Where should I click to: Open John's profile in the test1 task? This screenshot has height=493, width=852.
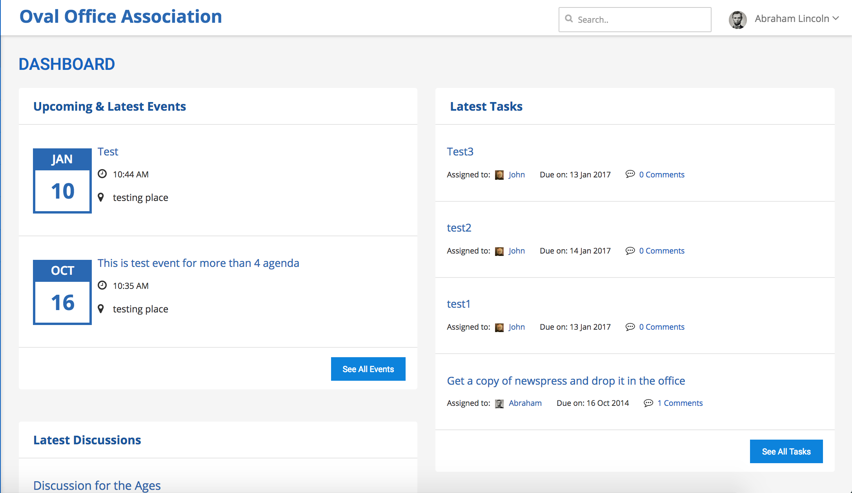click(x=517, y=327)
